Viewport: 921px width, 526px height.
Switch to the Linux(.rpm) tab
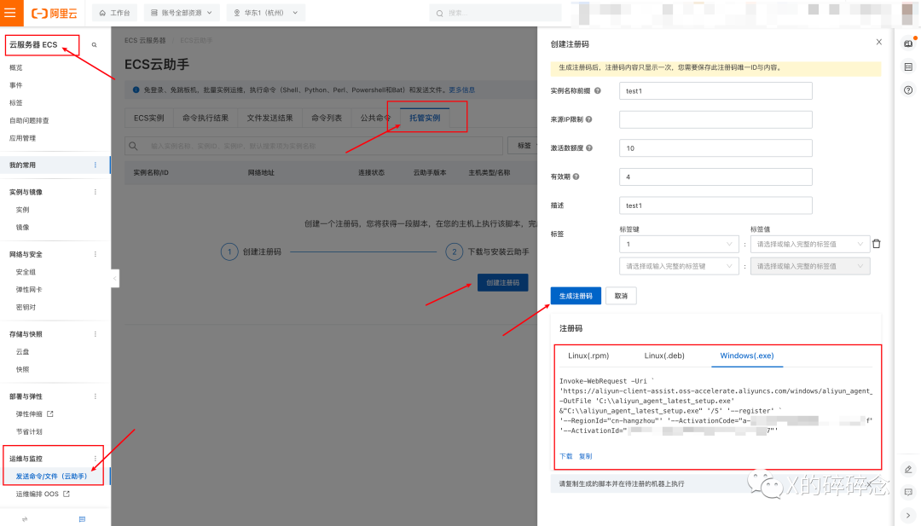pyautogui.click(x=588, y=355)
